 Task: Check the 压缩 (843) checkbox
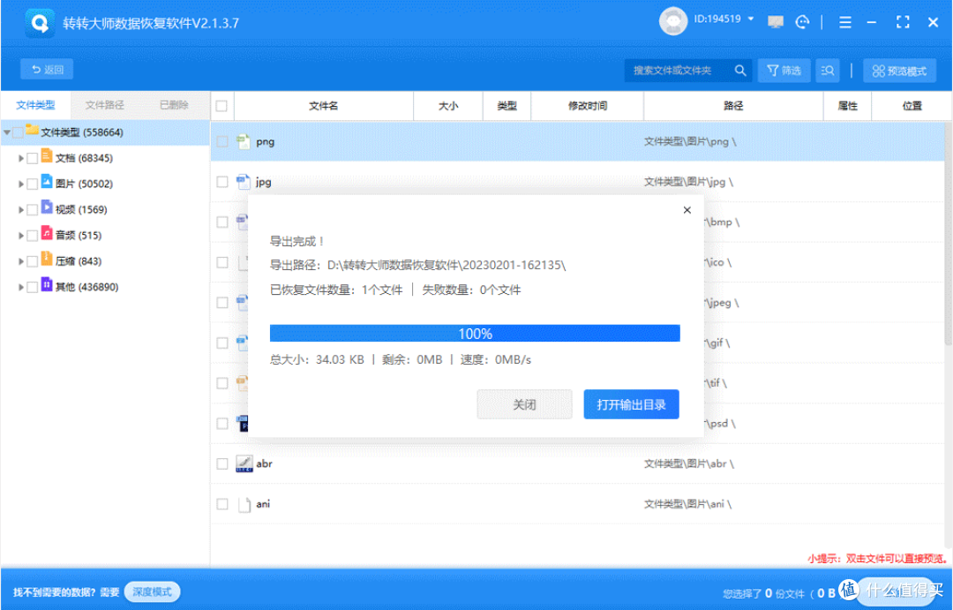(33, 261)
